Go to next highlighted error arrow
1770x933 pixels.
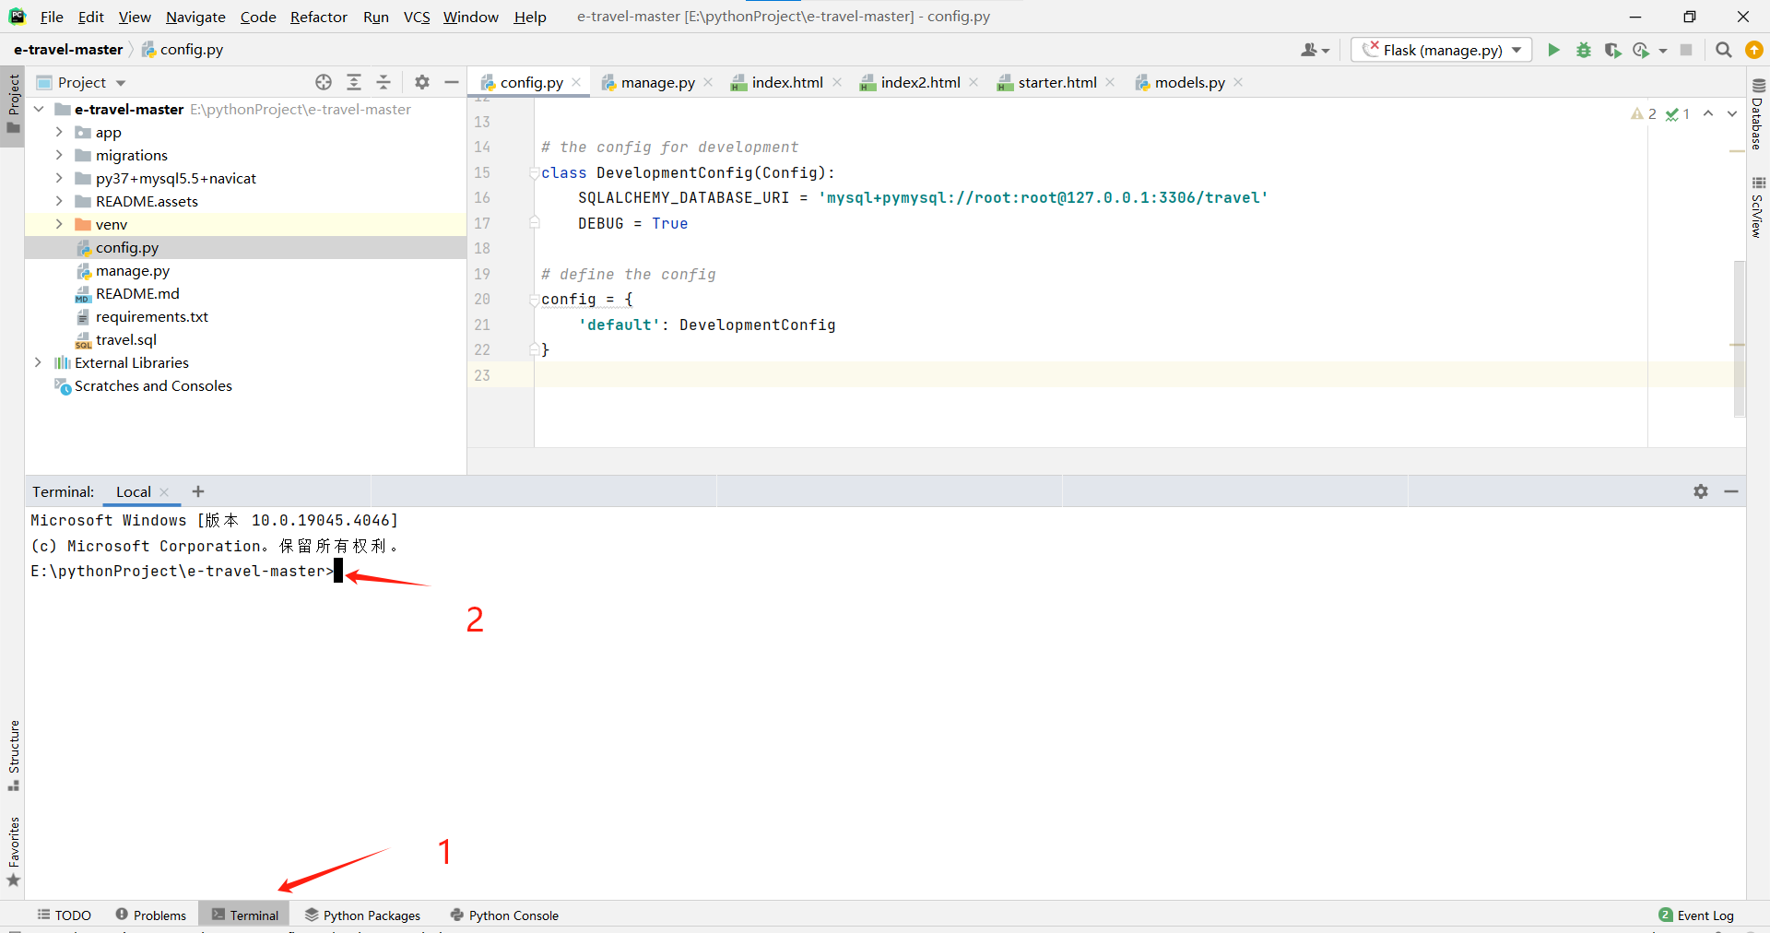[x=1732, y=113]
